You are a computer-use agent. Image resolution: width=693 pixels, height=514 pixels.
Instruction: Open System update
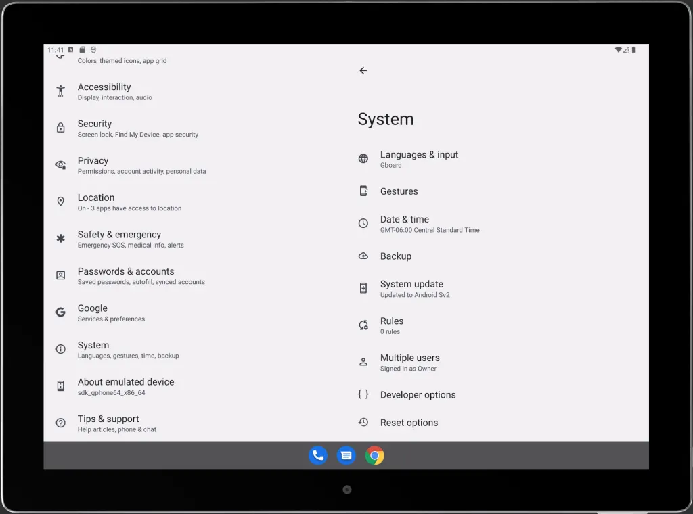tap(497, 289)
